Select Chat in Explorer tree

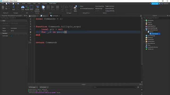[x=149, y=45]
